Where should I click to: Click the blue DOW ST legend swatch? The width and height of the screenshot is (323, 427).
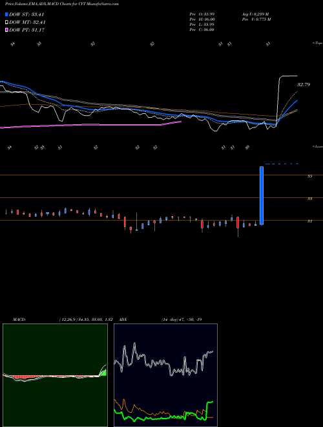tap(7, 15)
